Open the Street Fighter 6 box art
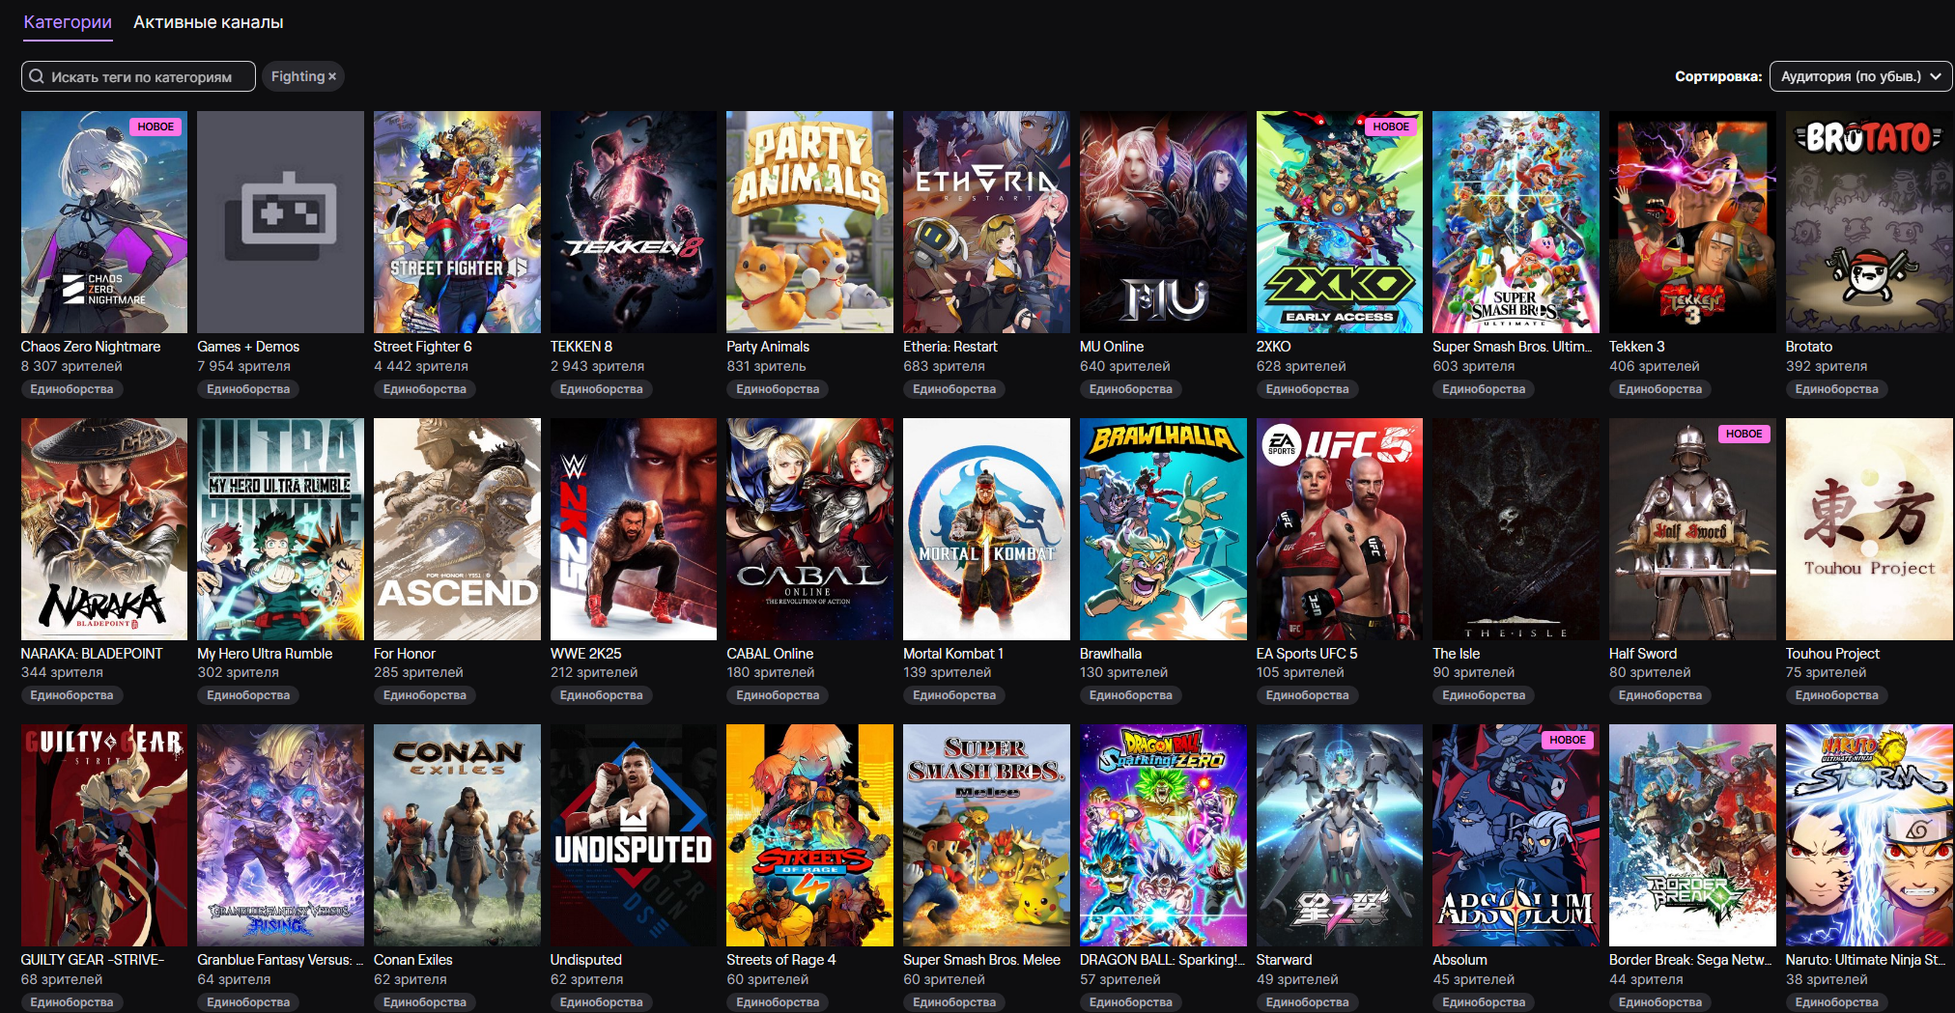The height and width of the screenshot is (1013, 1955). tap(457, 222)
